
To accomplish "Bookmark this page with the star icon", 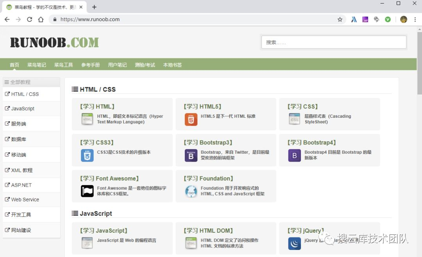I will pyautogui.click(x=340, y=20).
